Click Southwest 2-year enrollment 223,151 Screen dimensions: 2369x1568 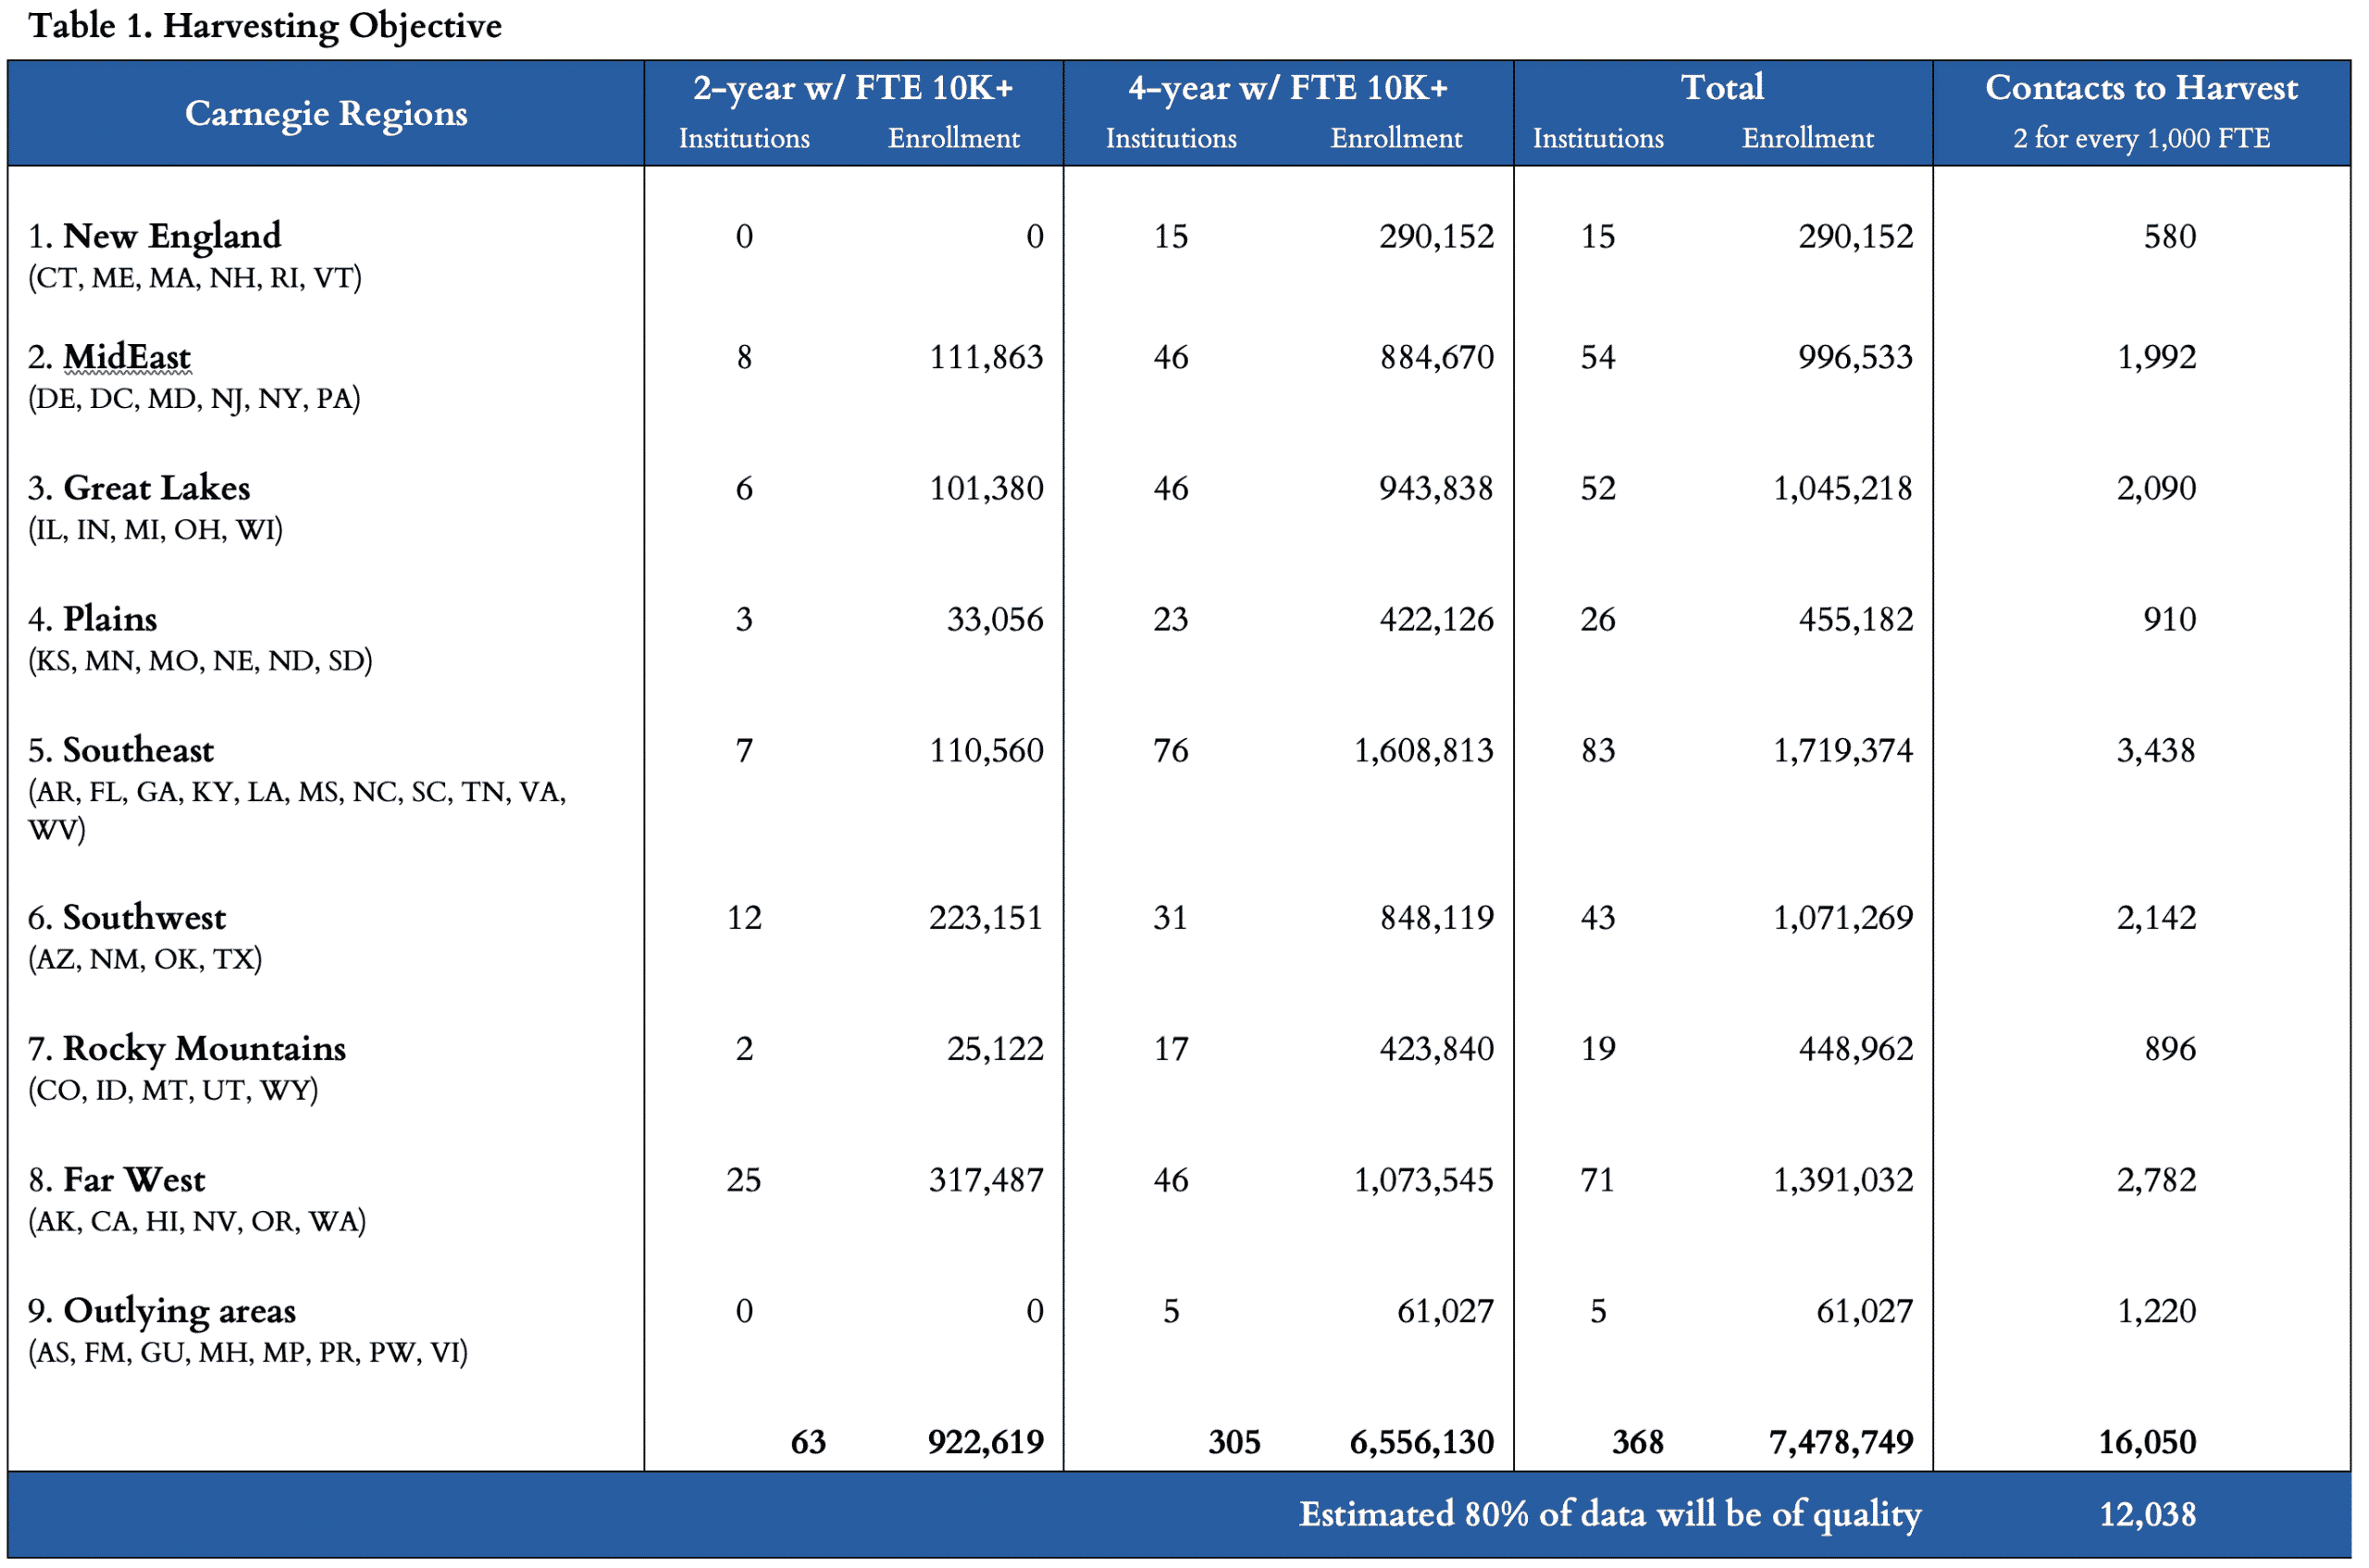pyautogui.click(x=986, y=917)
